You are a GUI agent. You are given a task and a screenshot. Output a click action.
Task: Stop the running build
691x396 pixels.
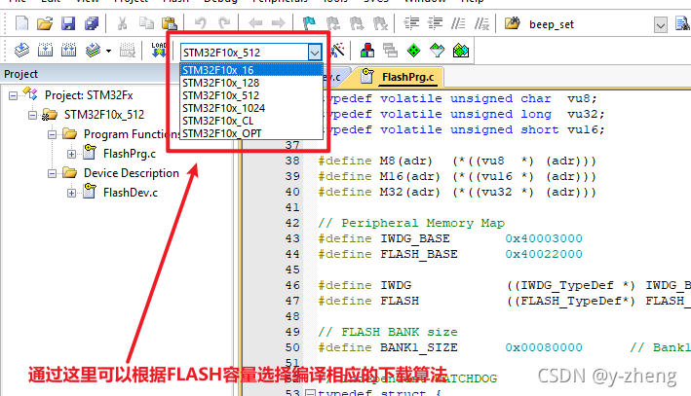click(128, 51)
